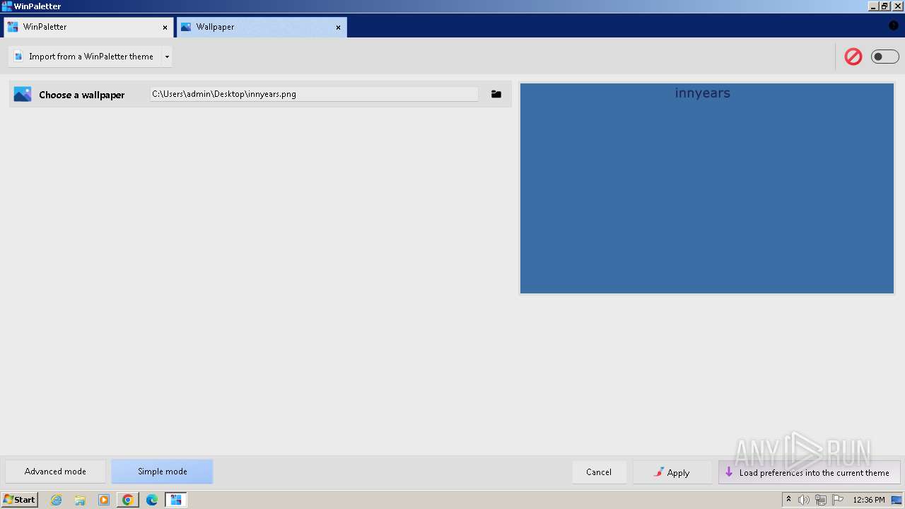Viewport: 905px width, 509px height.
Task: Apply the wallpaper settings
Action: pos(672,472)
